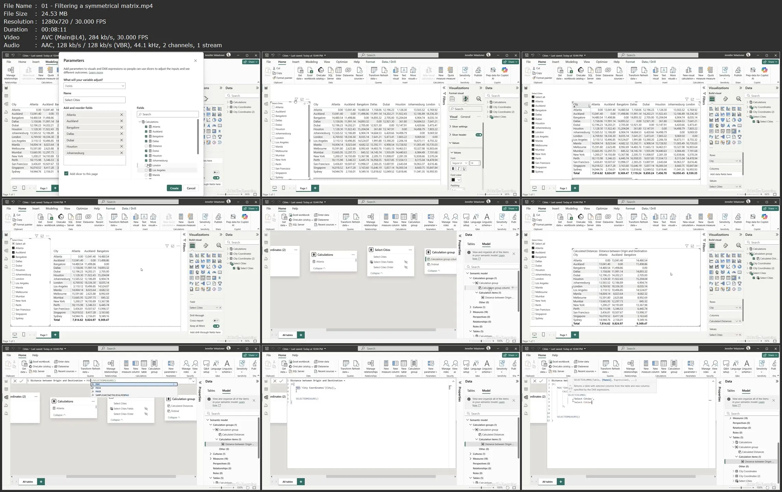
Task: Open the variable type Fields dropdown
Action: 94,86
